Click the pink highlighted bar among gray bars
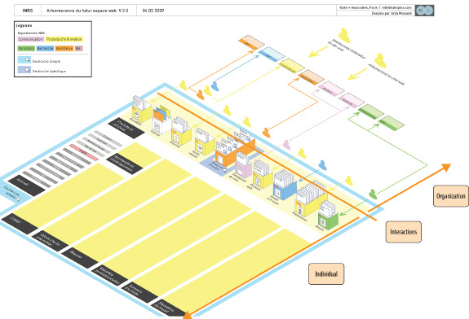Image resolution: width=469 pixels, height=319 pixels. tap(84, 152)
